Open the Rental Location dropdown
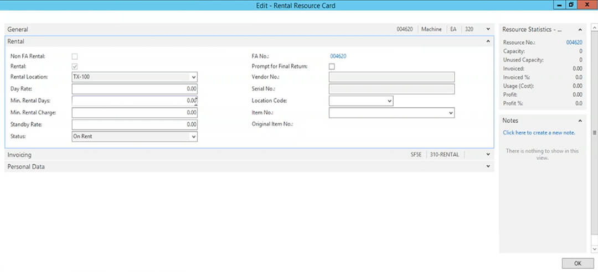Viewport: 598px width, 272px height. click(x=193, y=77)
